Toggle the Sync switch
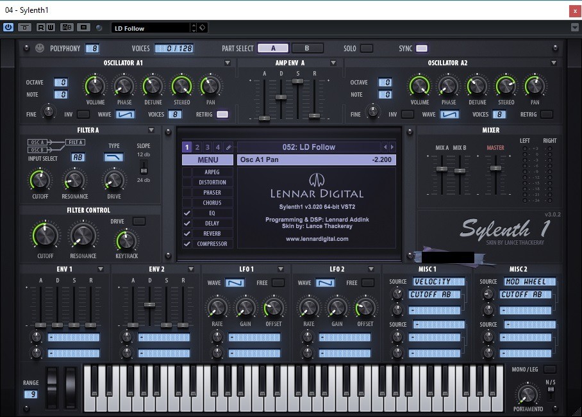This screenshot has height=417, width=582. [422, 48]
